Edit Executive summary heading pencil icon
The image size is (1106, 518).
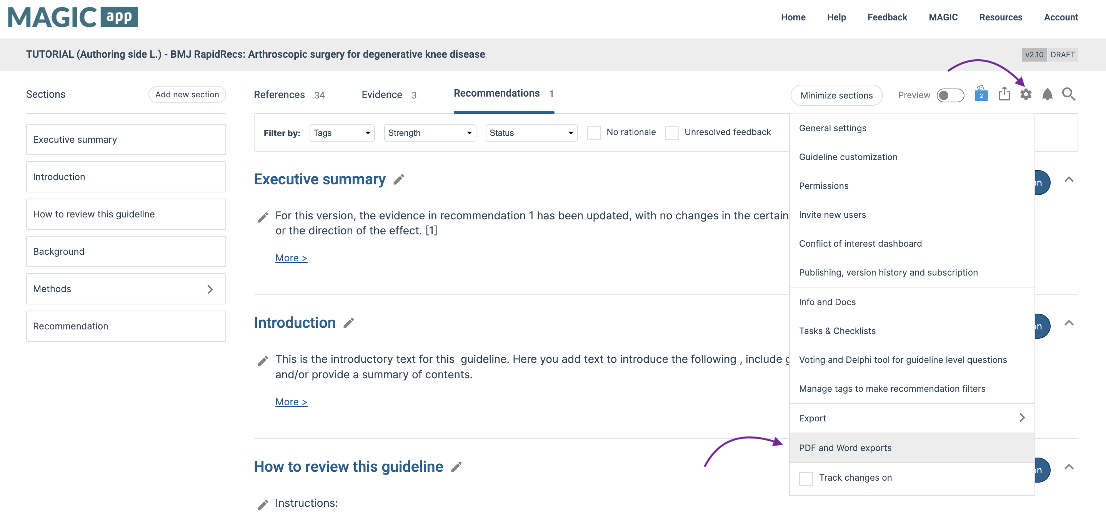[398, 179]
